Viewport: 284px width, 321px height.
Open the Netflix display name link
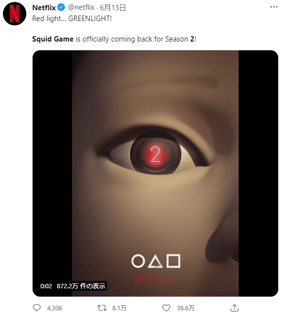click(x=44, y=8)
